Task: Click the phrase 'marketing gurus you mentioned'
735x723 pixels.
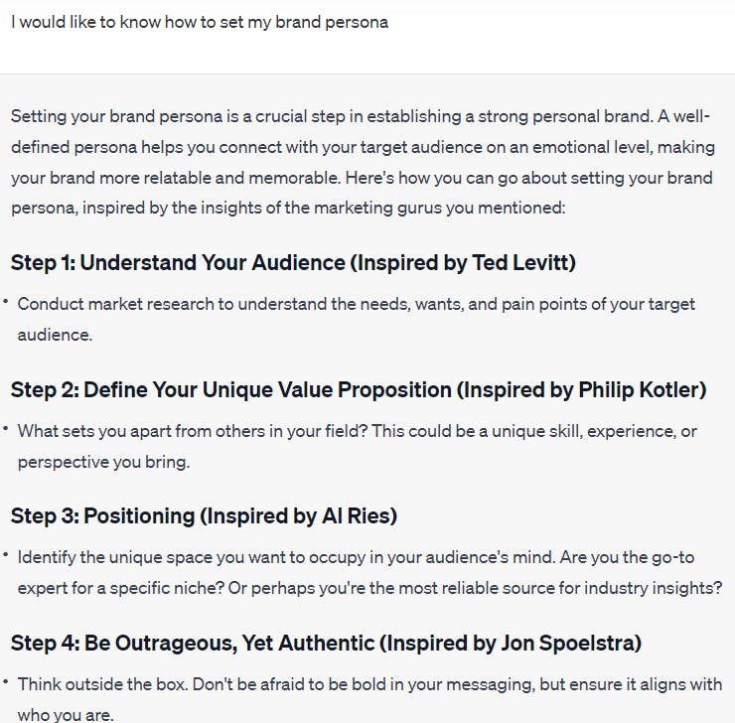Action: 439,208
